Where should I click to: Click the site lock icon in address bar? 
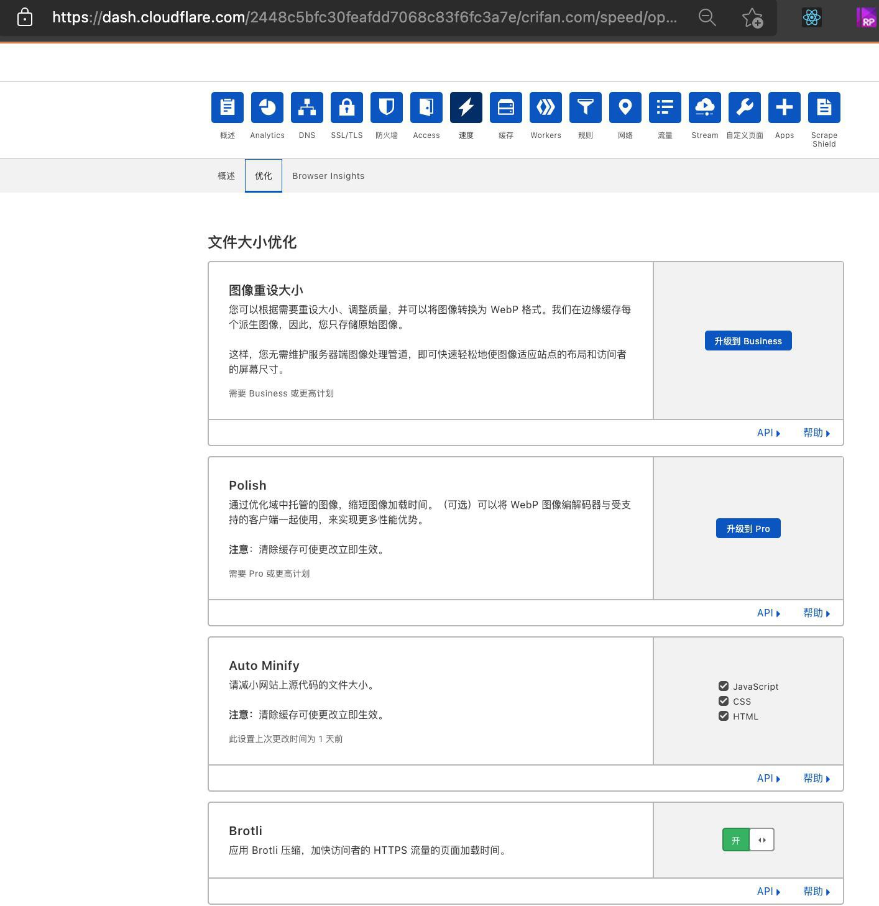click(25, 17)
